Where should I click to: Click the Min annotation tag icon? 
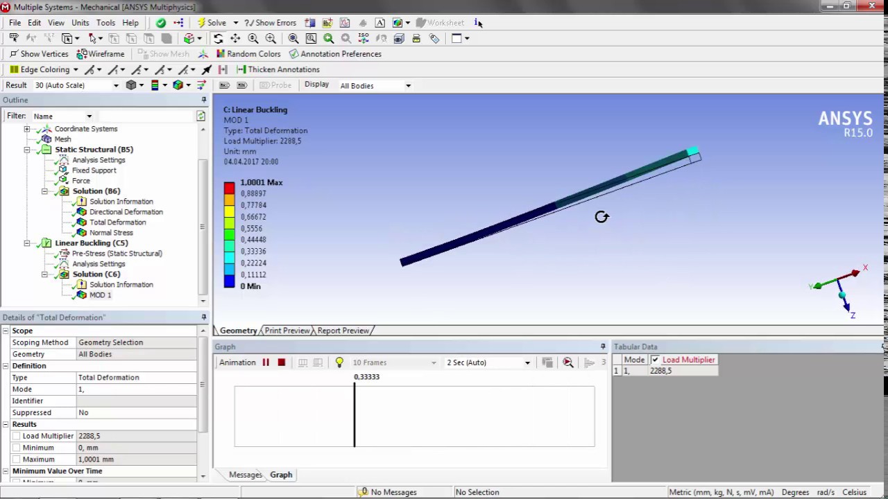click(241, 85)
